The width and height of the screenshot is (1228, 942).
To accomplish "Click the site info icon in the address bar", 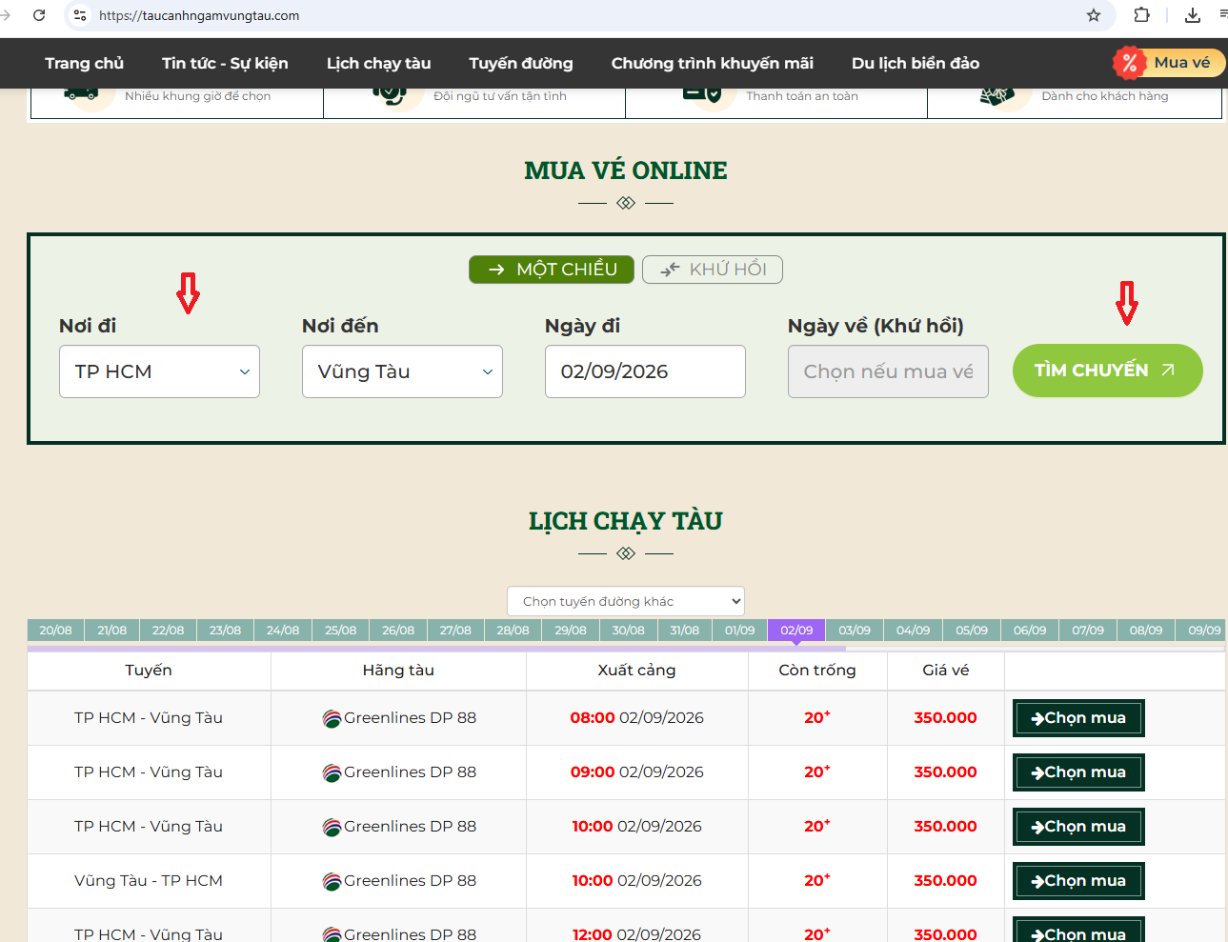I will pos(80,15).
